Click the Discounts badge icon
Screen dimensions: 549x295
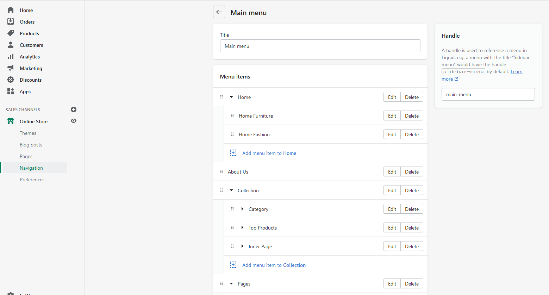pyautogui.click(x=11, y=80)
